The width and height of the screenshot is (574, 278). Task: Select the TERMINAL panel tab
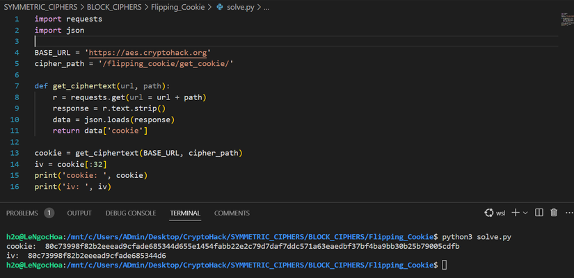(x=185, y=213)
